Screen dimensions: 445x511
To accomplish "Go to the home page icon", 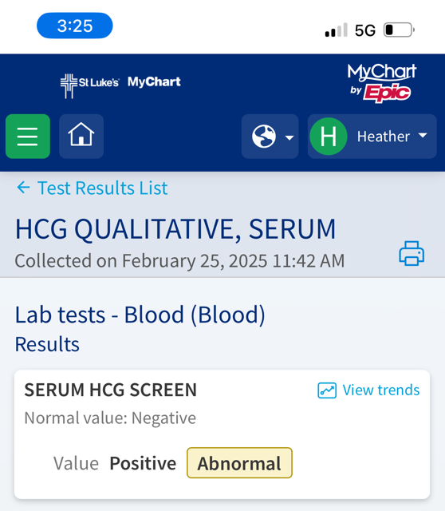I will (x=81, y=137).
